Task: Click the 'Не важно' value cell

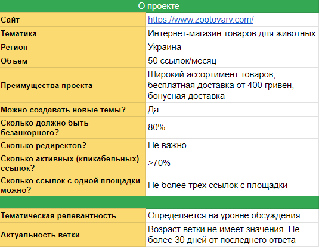Action: coord(233,145)
